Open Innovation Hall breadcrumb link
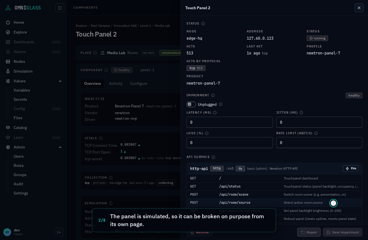Viewport: 368px width, 240px height. click(x=125, y=26)
